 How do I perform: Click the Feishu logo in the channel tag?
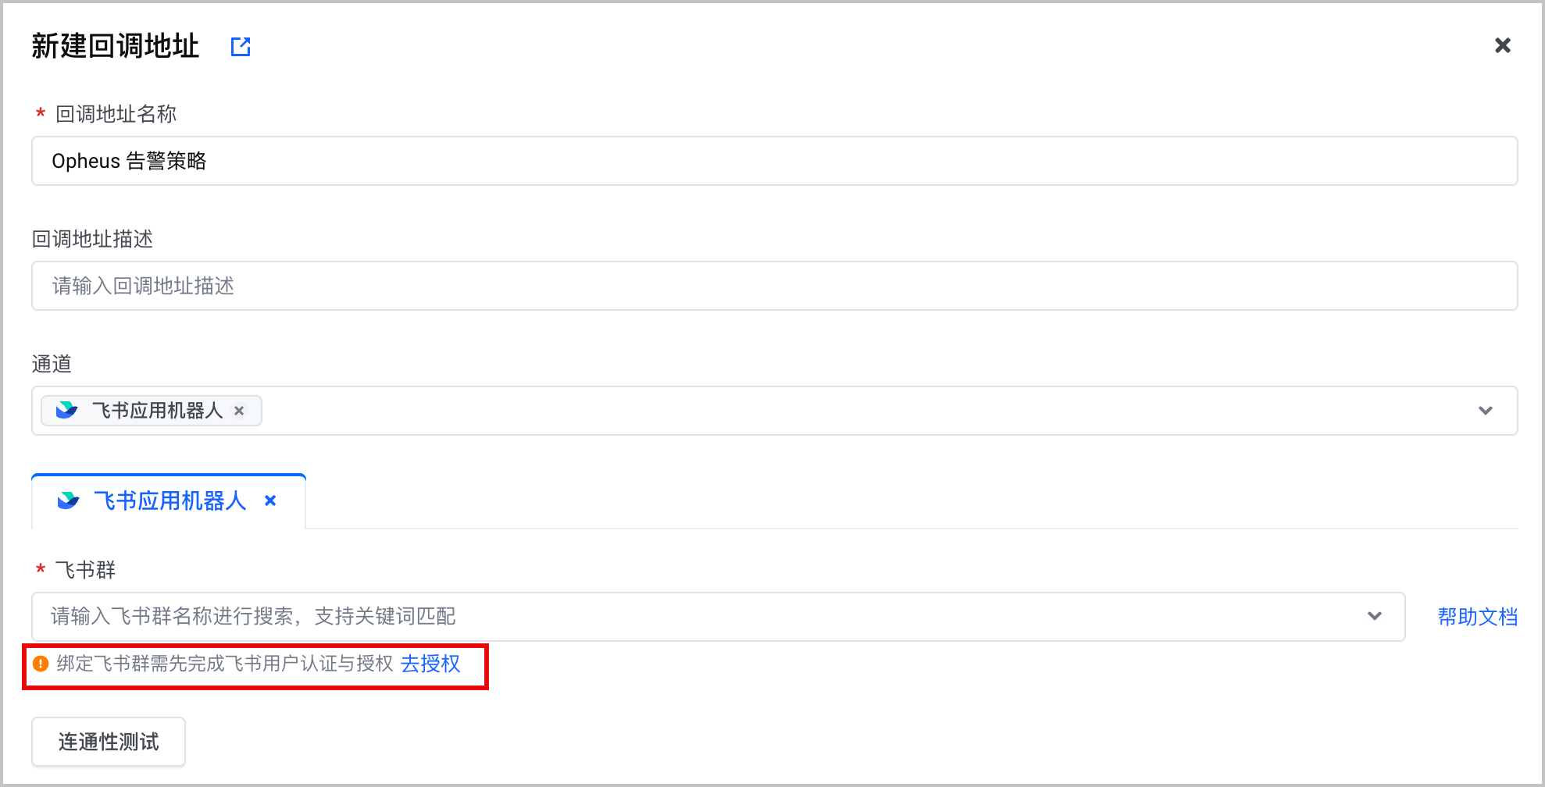click(67, 410)
